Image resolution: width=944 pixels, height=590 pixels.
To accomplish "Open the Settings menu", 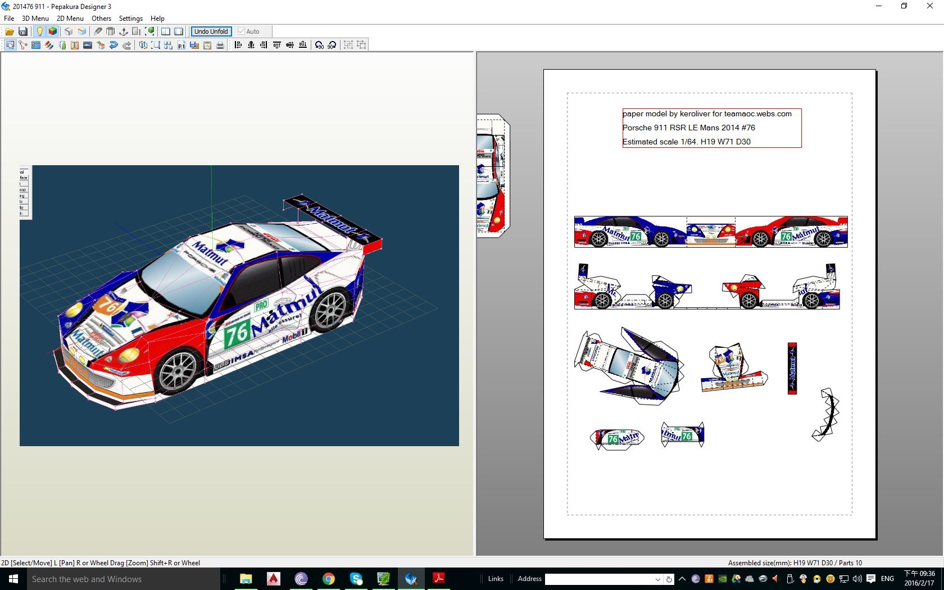I will (130, 18).
